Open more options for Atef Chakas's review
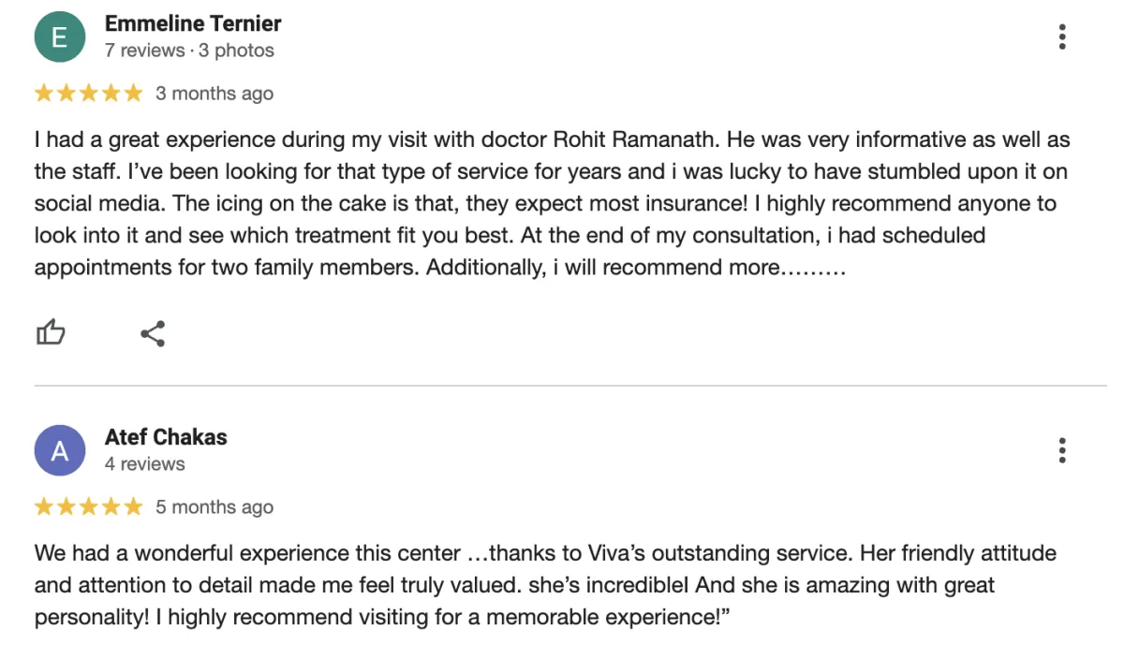The height and width of the screenshot is (658, 1124). 1061,450
